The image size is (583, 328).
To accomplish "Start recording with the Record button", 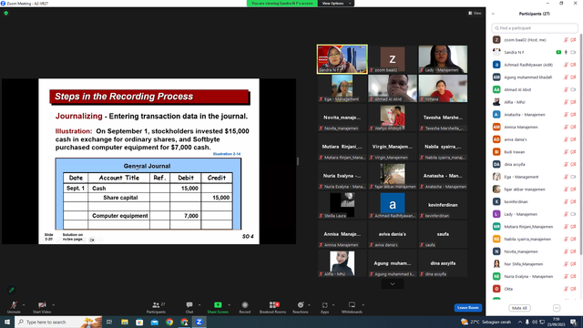I will click(x=245, y=307).
